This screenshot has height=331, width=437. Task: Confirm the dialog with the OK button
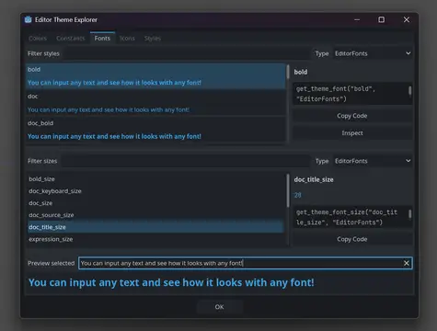219,307
